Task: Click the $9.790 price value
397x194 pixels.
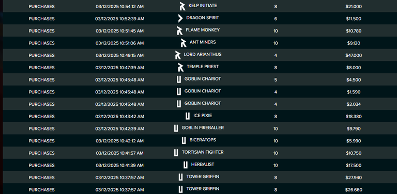Action: [354, 128]
